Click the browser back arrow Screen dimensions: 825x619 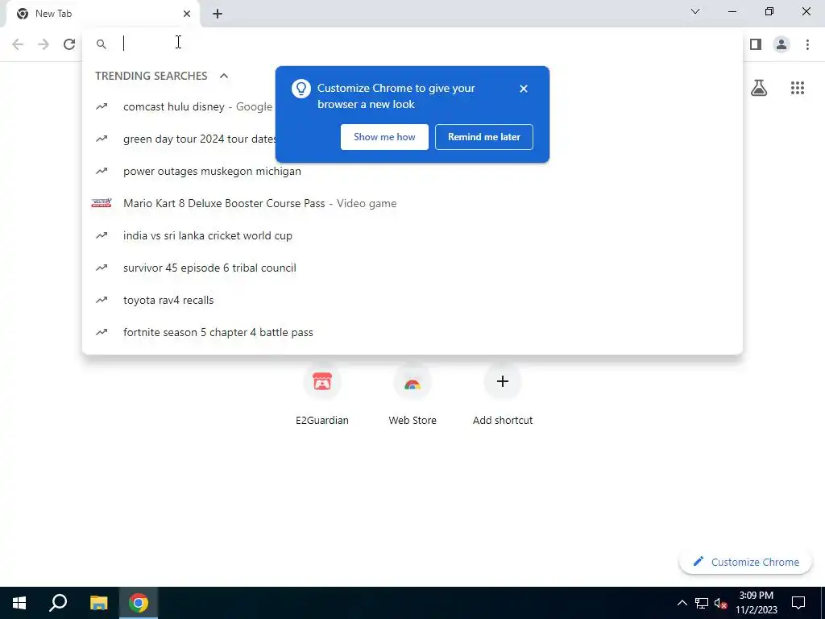coord(18,44)
